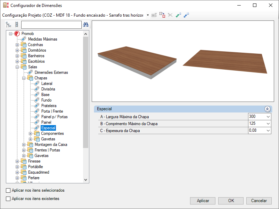Click the rename configuration toolbar icon
279x209 pixels.
[x=154, y=15]
